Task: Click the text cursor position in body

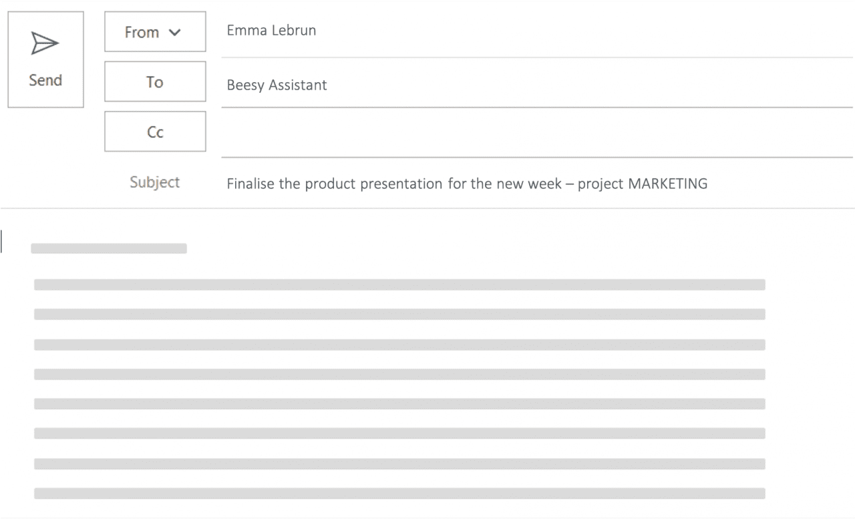Action: point(3,242)
